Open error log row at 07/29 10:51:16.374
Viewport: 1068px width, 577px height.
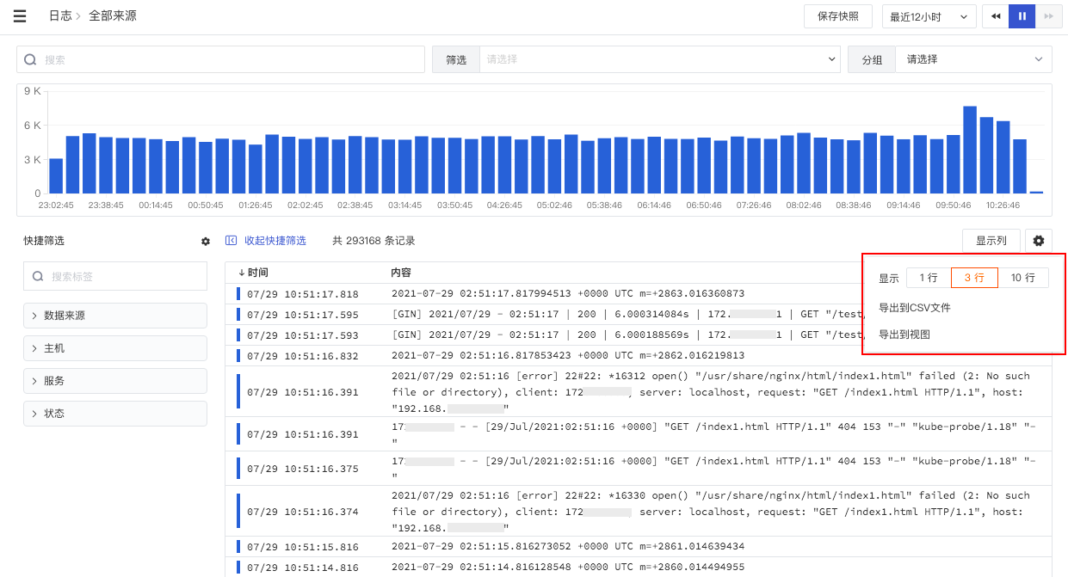(x=639, y=512)
